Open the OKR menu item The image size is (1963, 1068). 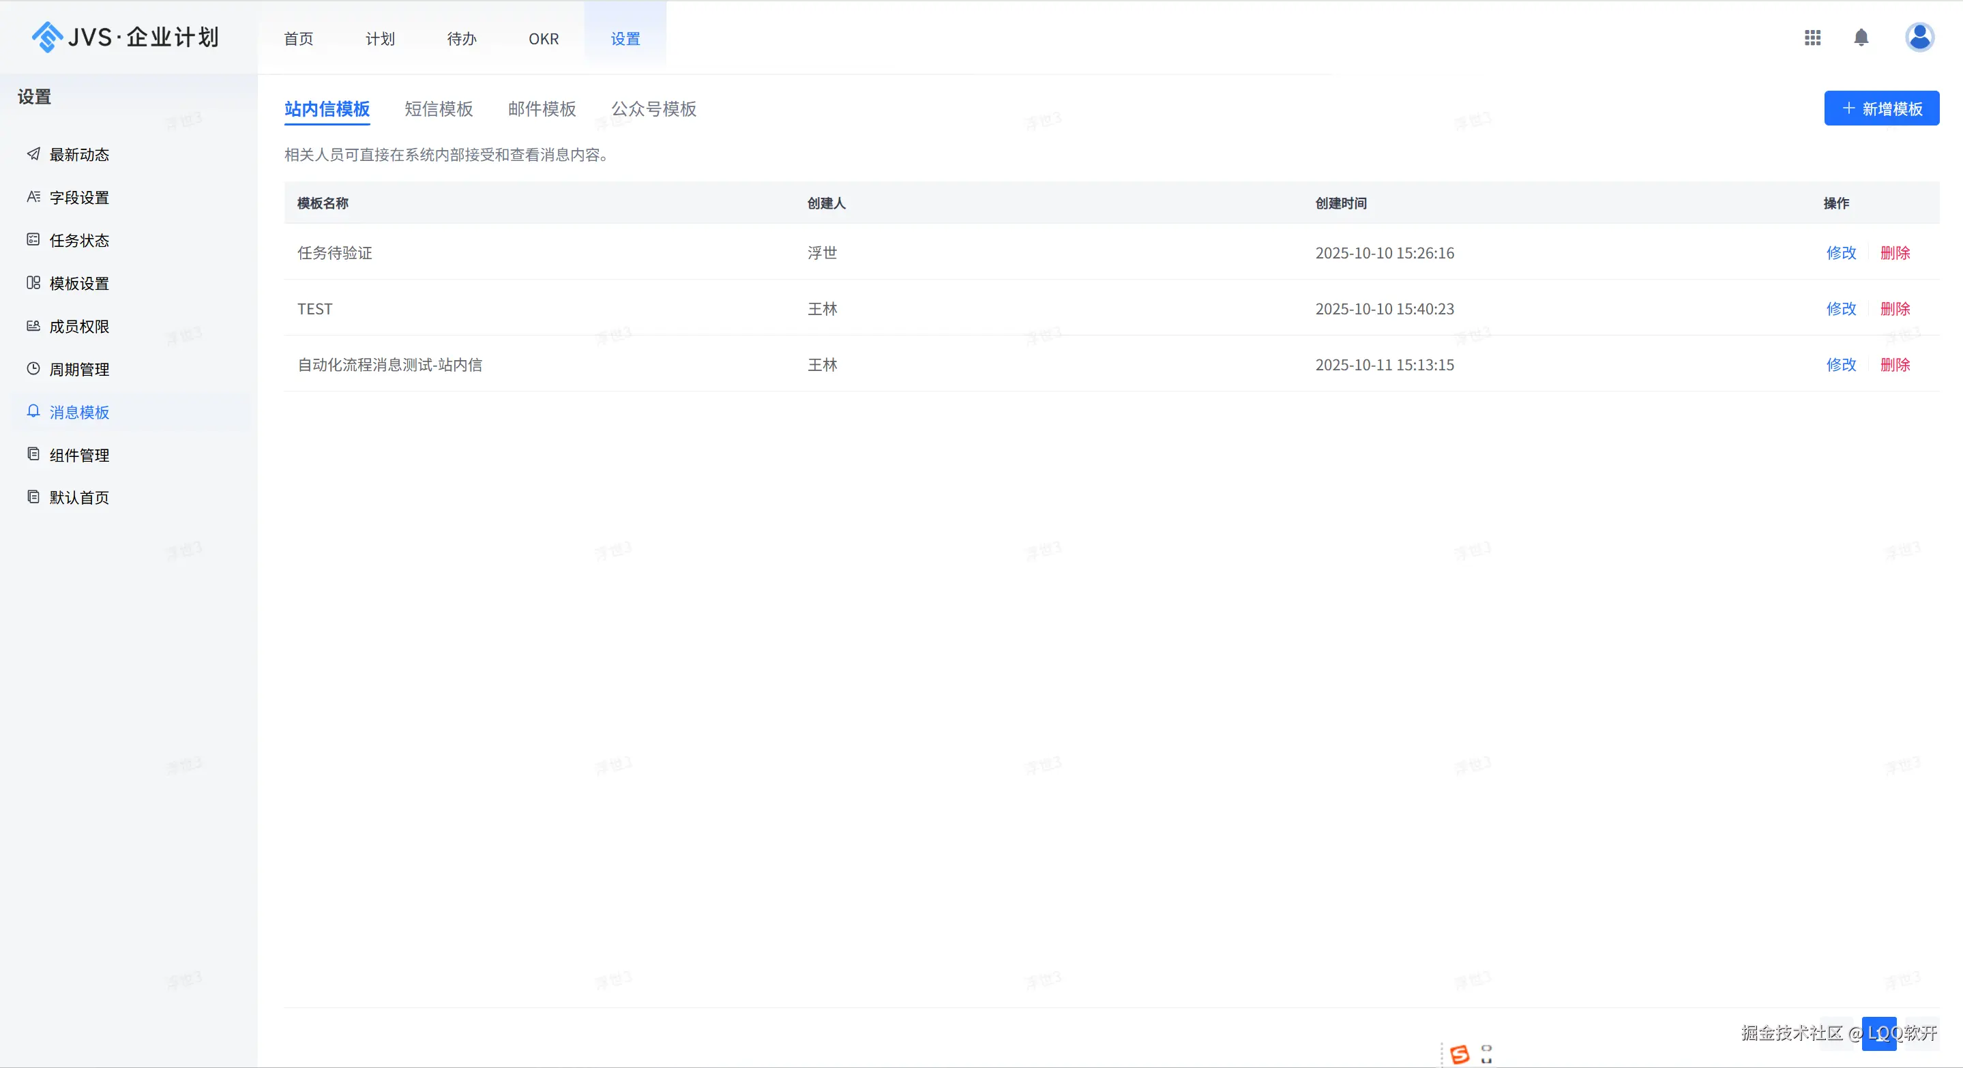click(544, 38)
